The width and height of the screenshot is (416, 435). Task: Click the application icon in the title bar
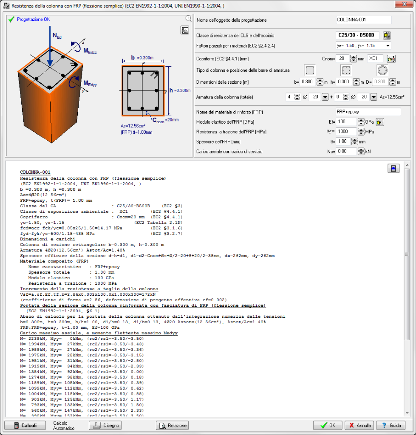point(6,6)
